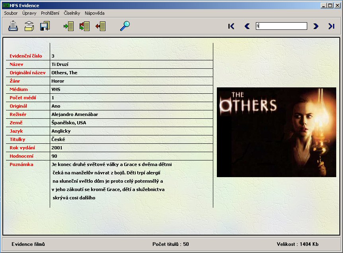Image resolution: width=343 pixels, height=253 pixels.
Task: Minimize the HFS Evidence window
Action: pyautogui.click(x=324, y=6)
